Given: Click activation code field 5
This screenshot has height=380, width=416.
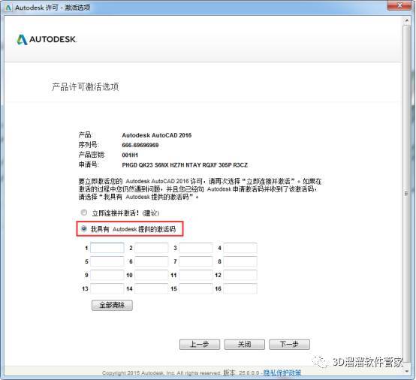Looking at the screenshot, I should coord(107,261).
